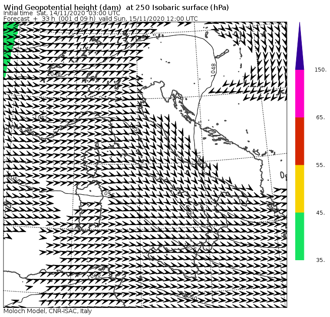Click the '1060' contour label near Tunisia coast

coord(94,276)
